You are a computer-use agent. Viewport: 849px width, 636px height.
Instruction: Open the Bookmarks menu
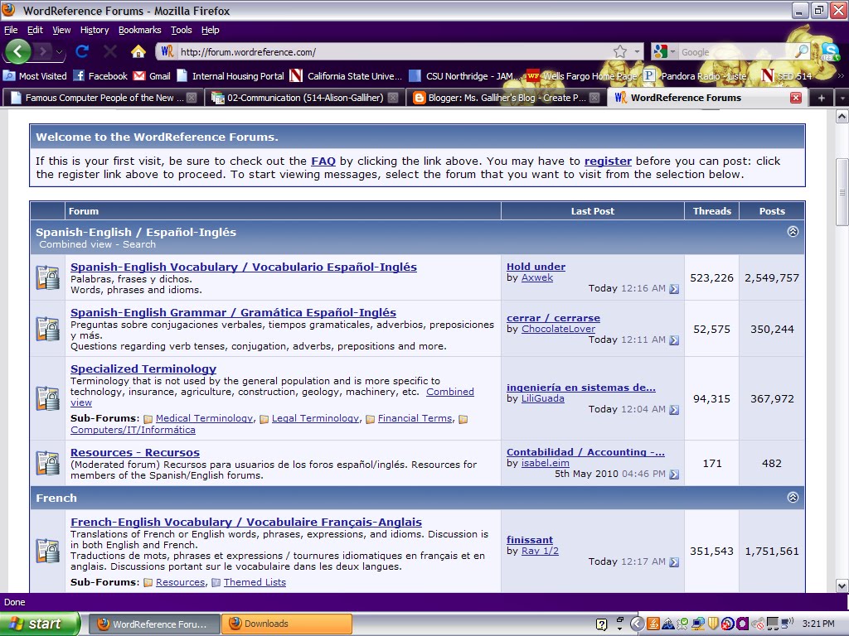point(139,30)
